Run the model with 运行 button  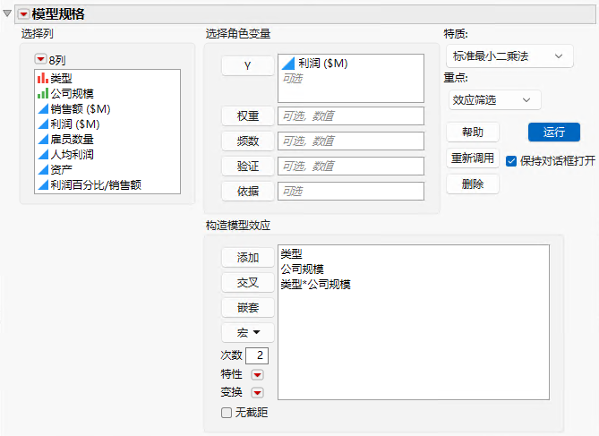[x=554, y=133]
